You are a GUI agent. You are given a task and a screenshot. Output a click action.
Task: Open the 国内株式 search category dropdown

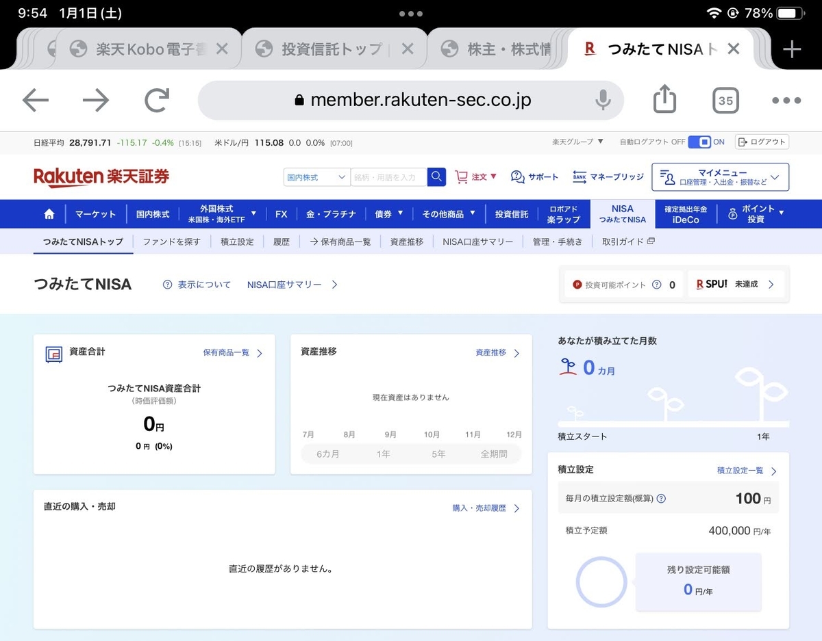point(316,177)
